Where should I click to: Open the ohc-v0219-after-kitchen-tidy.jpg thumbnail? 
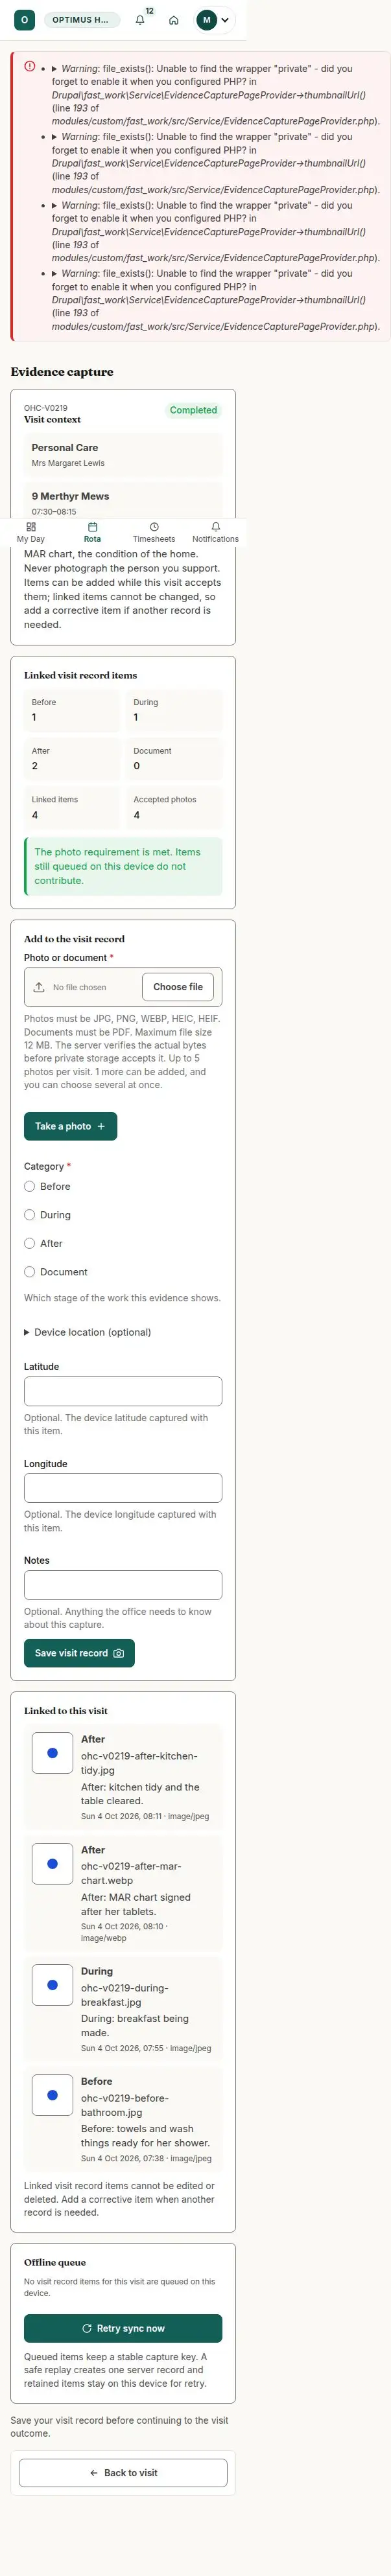pyautogui.click(x=52, y=1753)
